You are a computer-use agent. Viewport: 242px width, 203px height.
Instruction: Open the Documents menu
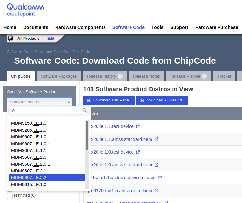point(36,27)
